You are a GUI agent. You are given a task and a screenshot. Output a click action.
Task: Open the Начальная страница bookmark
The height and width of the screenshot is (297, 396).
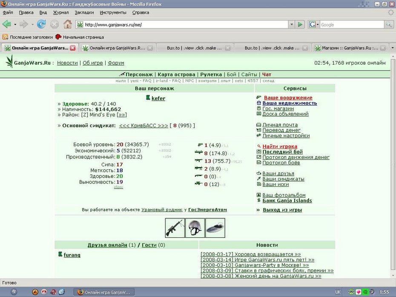point(80,37)
